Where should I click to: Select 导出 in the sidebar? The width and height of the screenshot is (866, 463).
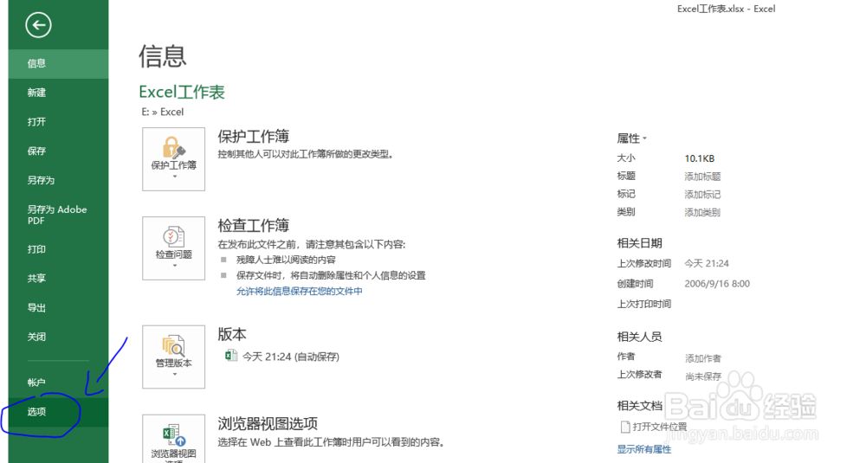point(59,308)
